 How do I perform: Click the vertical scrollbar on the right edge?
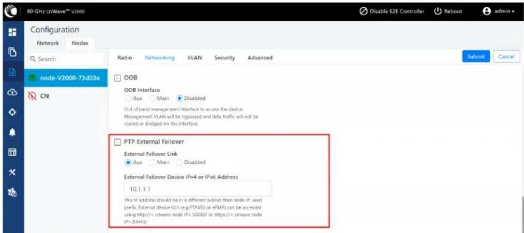pos(522,213)
